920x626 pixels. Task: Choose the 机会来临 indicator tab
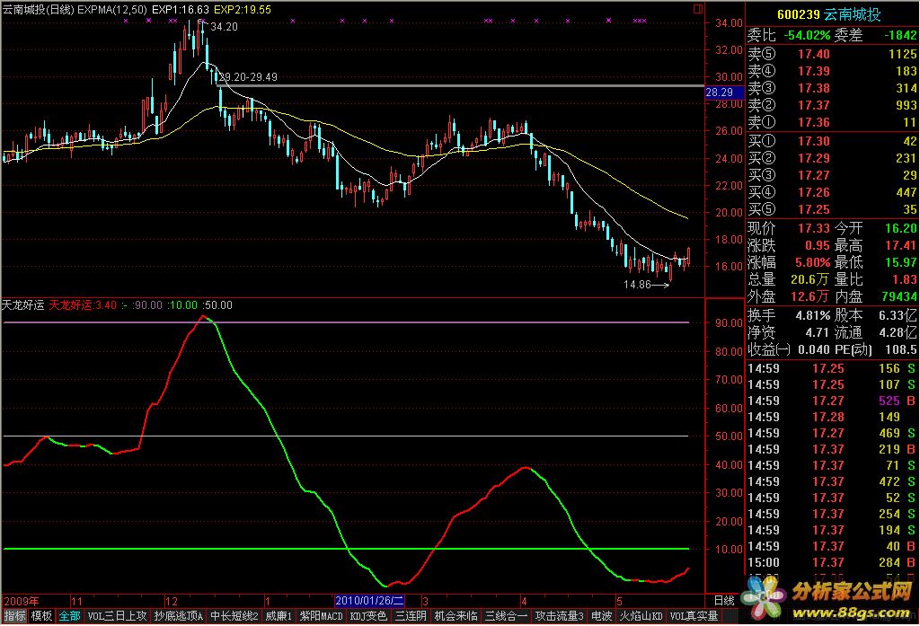tap(456, 615)
